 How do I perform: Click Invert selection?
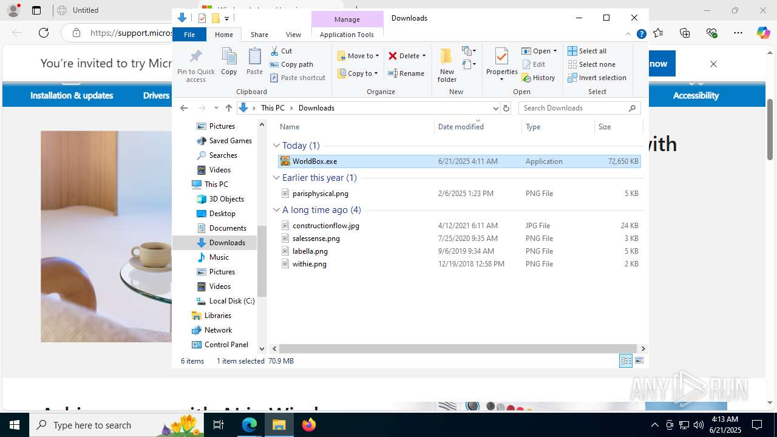pyautogui.click(x=597, y=78)
